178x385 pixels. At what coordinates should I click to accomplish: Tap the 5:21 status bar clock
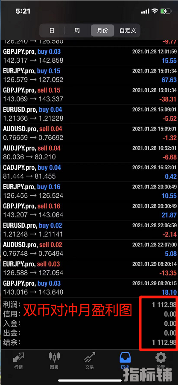(23, 11)
